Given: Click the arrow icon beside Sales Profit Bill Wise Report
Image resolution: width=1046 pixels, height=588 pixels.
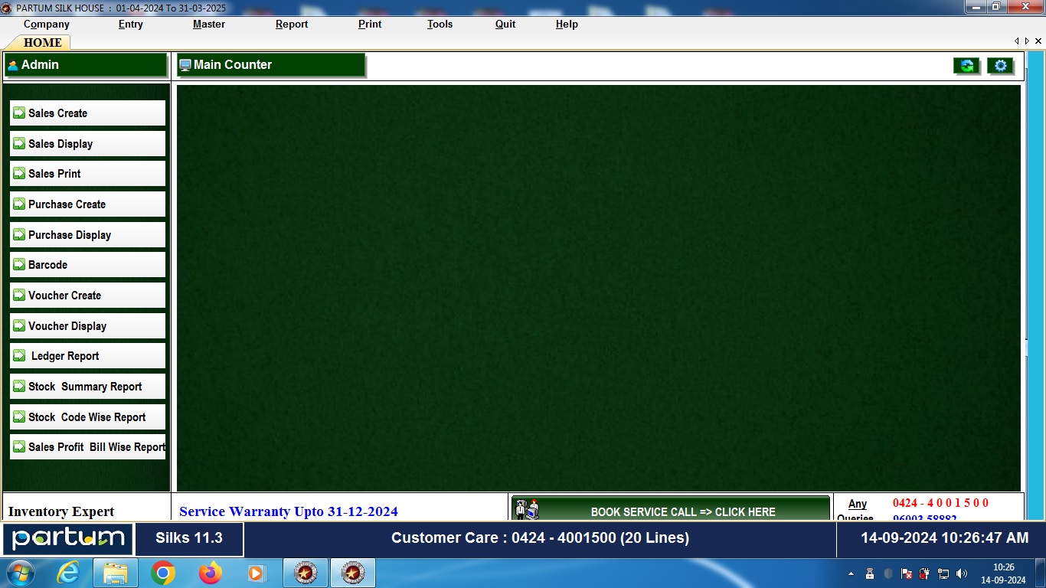Looking at the screenshot, I should 19,446.
